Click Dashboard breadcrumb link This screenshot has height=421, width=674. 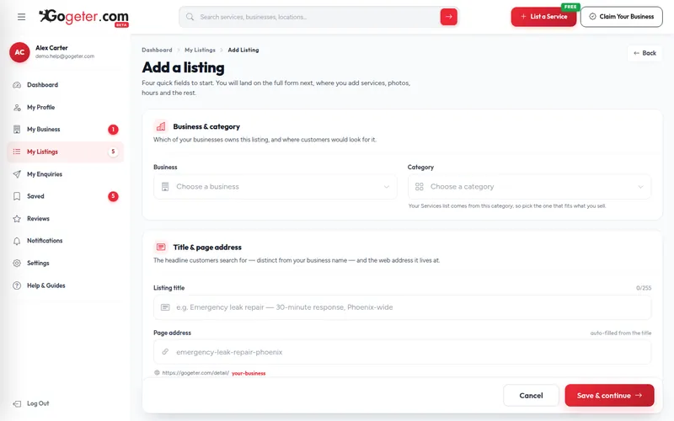(157, 51)
